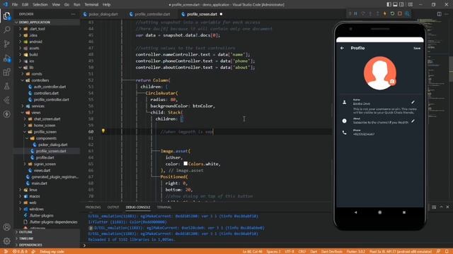453x254 pixels.
Task: Click the Colors.white color swatch
Action: coord(185,164)
